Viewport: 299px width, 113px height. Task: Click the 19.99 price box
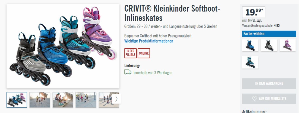pyautogui.click(x=254, y=12)
